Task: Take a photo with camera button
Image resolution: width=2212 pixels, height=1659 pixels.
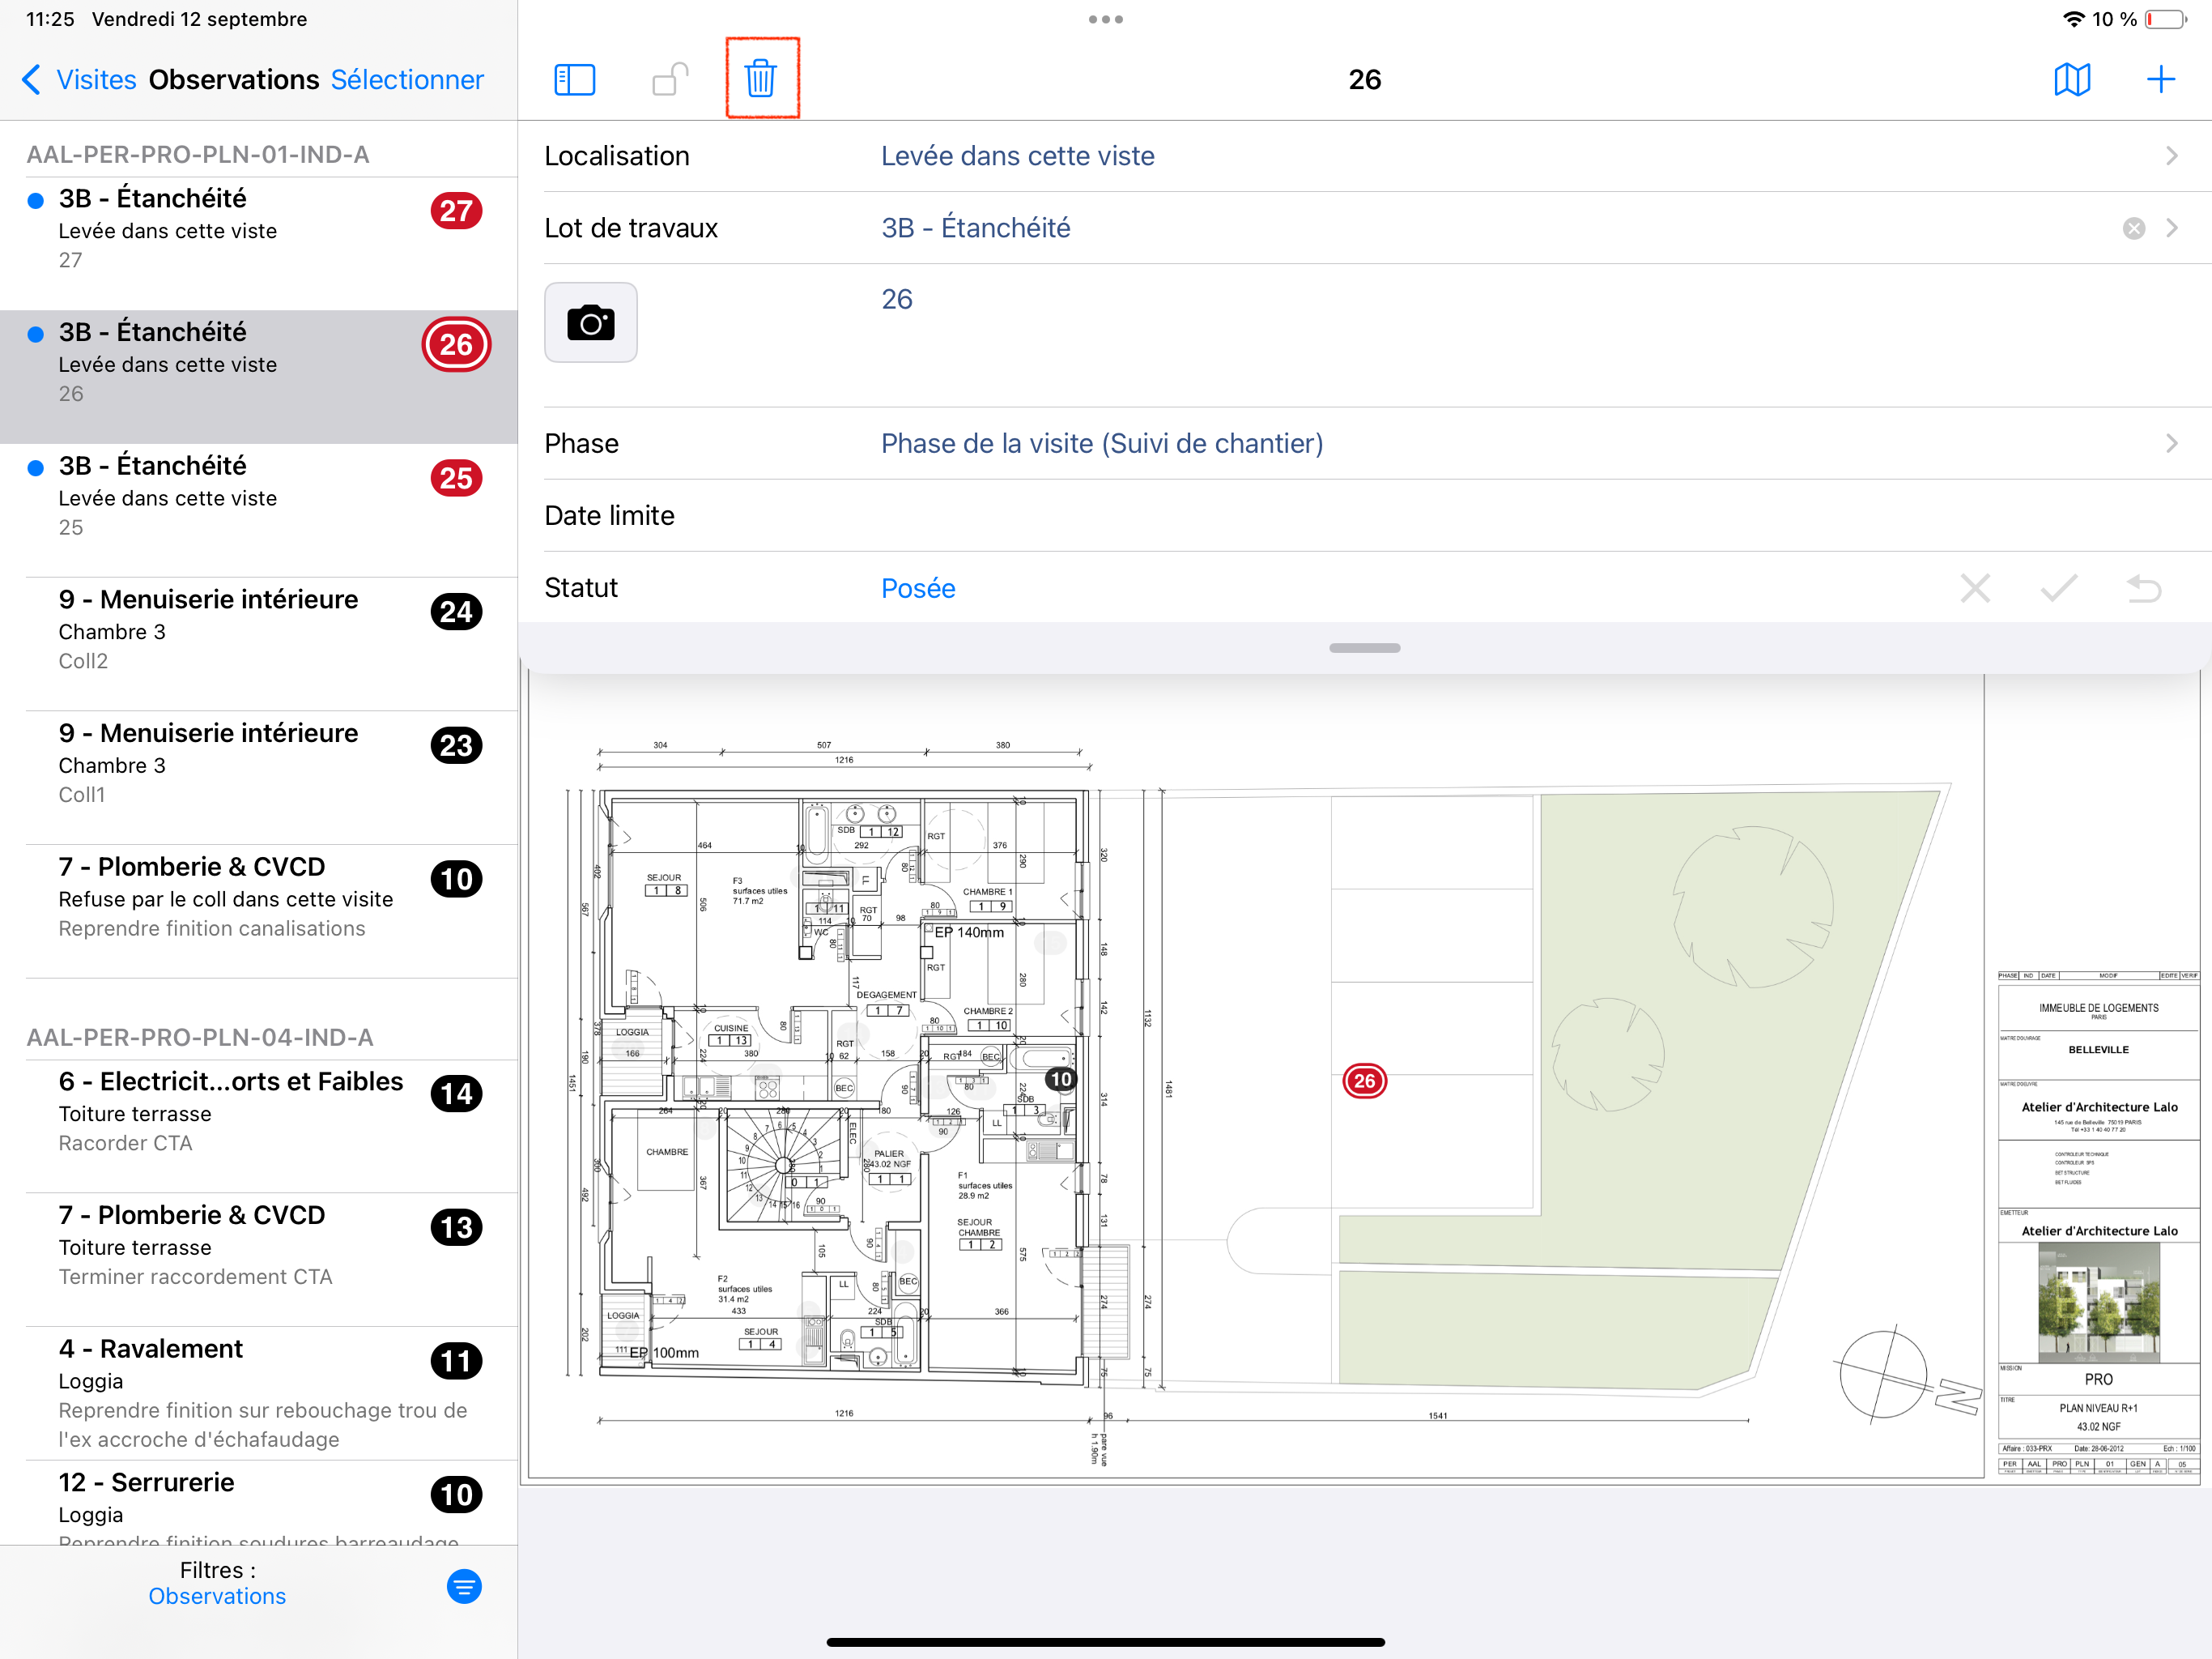Action: tap(591, 322)
